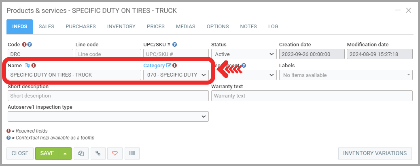Screen dimensions: 420x166
Task: Click the help icon beside UPC/SKU #
Action: pyautogui.click(x=175, y=45)
